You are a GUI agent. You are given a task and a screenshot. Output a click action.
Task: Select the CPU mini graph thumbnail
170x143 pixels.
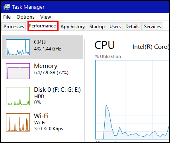click(x=18, y=47)
